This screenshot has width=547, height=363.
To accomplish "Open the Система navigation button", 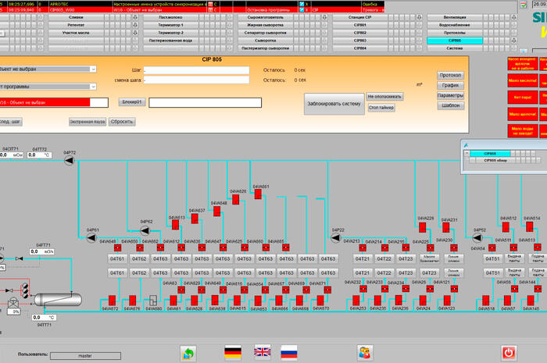I will pyautogui.click(x=455, y=48).
